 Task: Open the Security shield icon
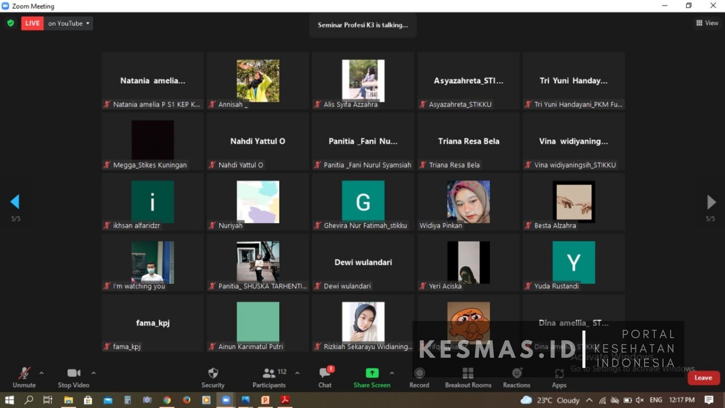pyautogui.click(x=213, y=374)
